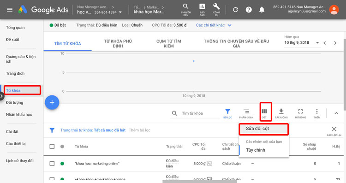
Task: Open Trang đích in sidebar
Action: (15, 73)
